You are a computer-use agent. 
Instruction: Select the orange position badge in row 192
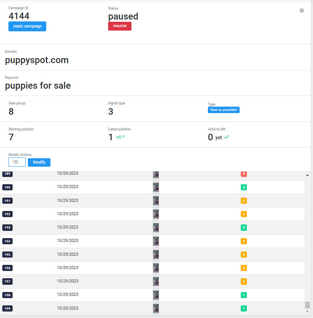244,214
